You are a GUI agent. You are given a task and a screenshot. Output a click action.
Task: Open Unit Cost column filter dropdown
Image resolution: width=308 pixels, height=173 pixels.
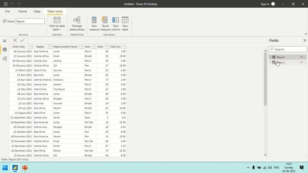click(x=124, y=47)
